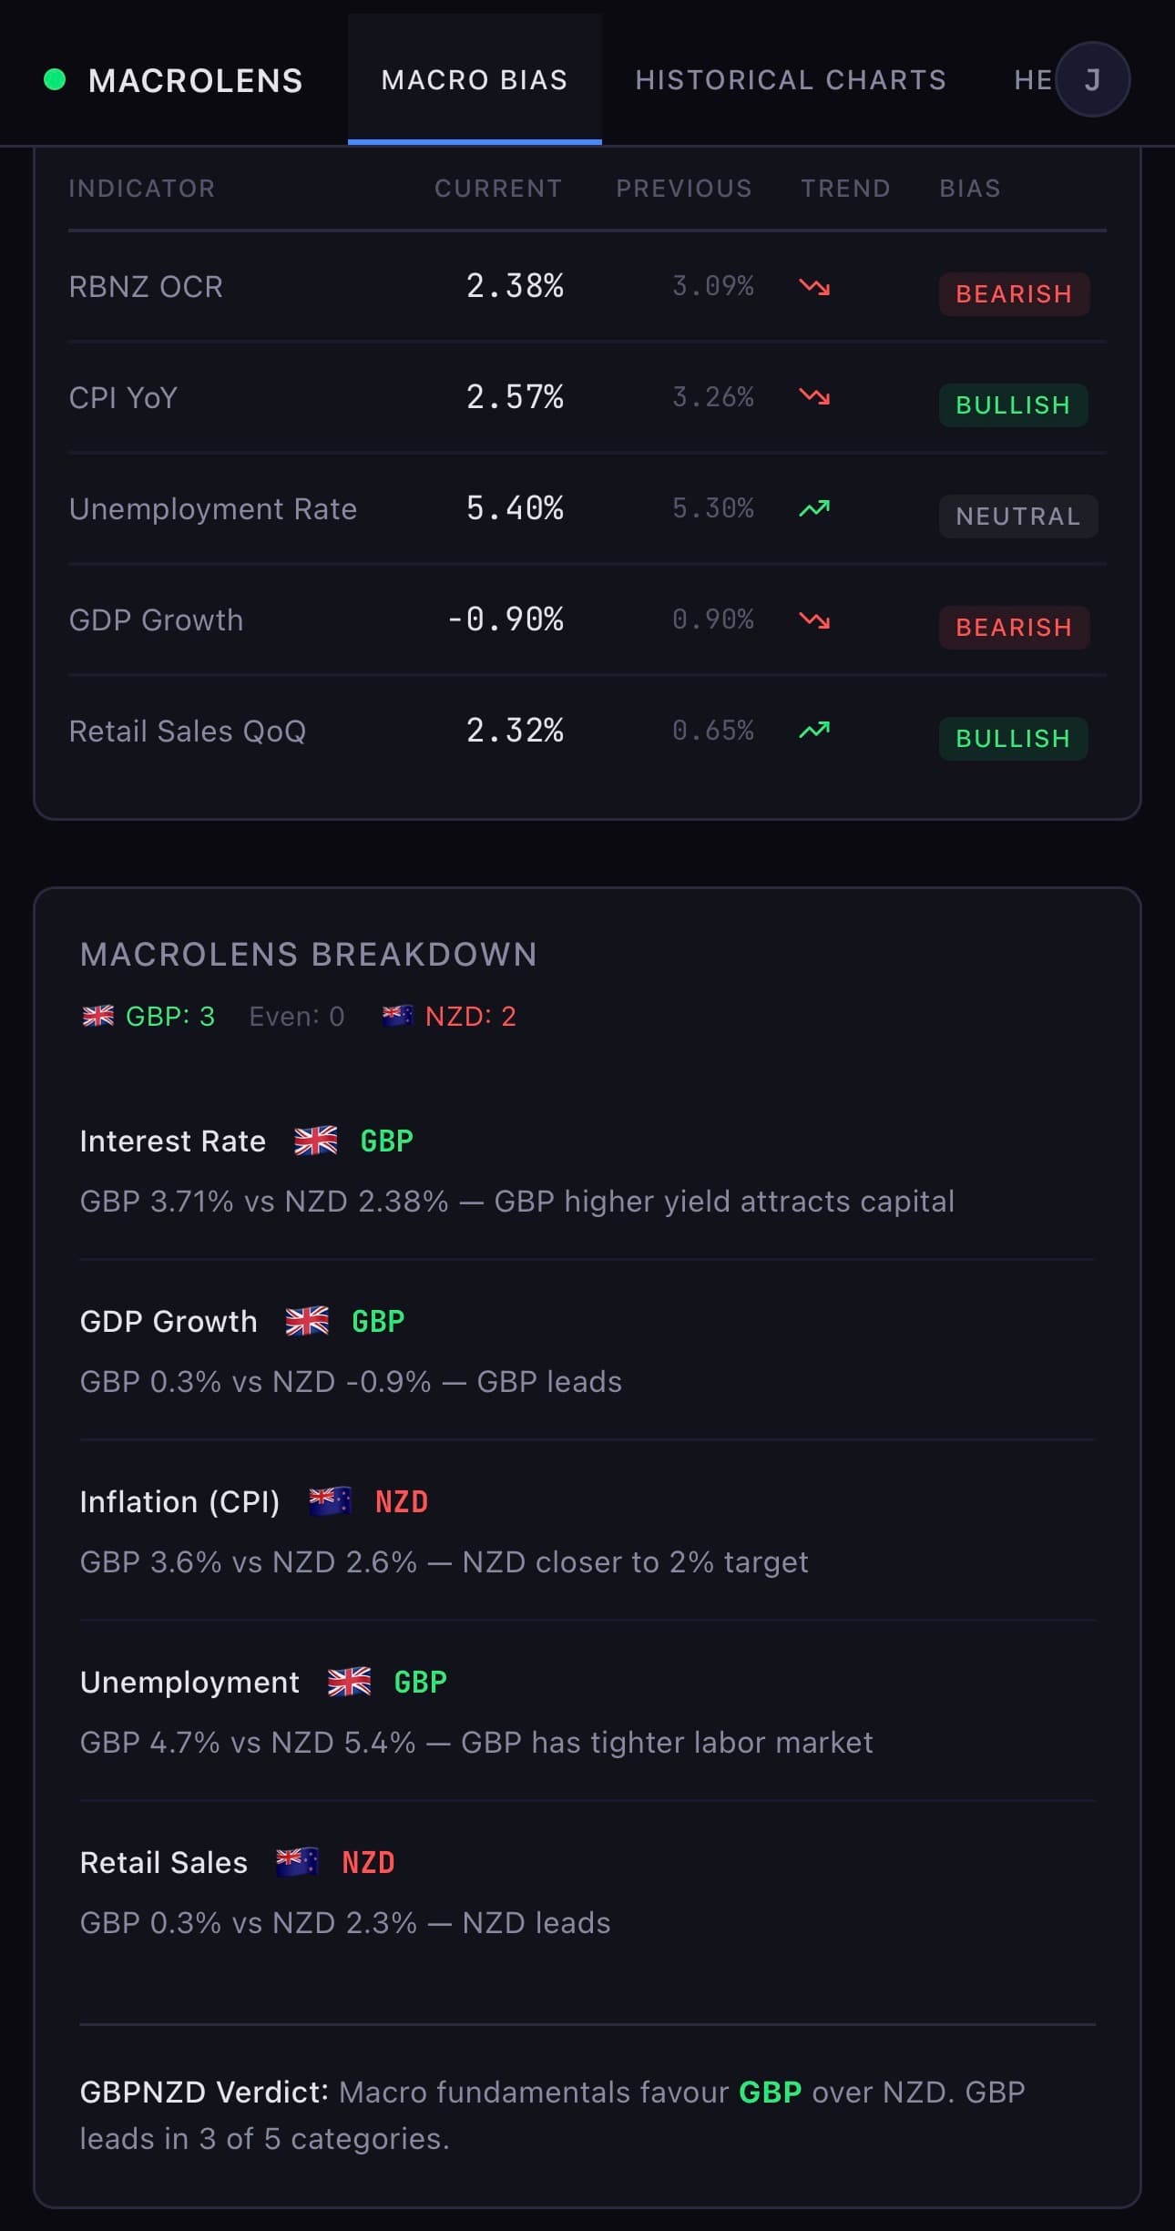1175x2231 pixels.
Task: Click the UK flag beside Unemployment heading
Action: point(349,1682)
